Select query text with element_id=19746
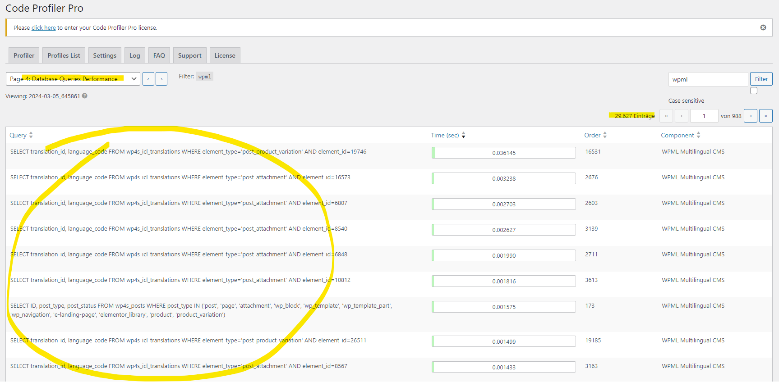 click(x=189, y=152)
